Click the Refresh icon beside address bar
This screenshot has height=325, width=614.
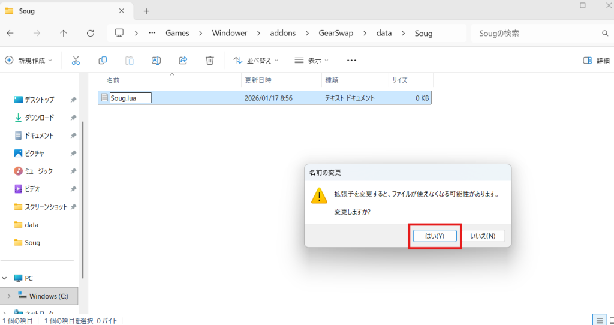pos(91,33)
